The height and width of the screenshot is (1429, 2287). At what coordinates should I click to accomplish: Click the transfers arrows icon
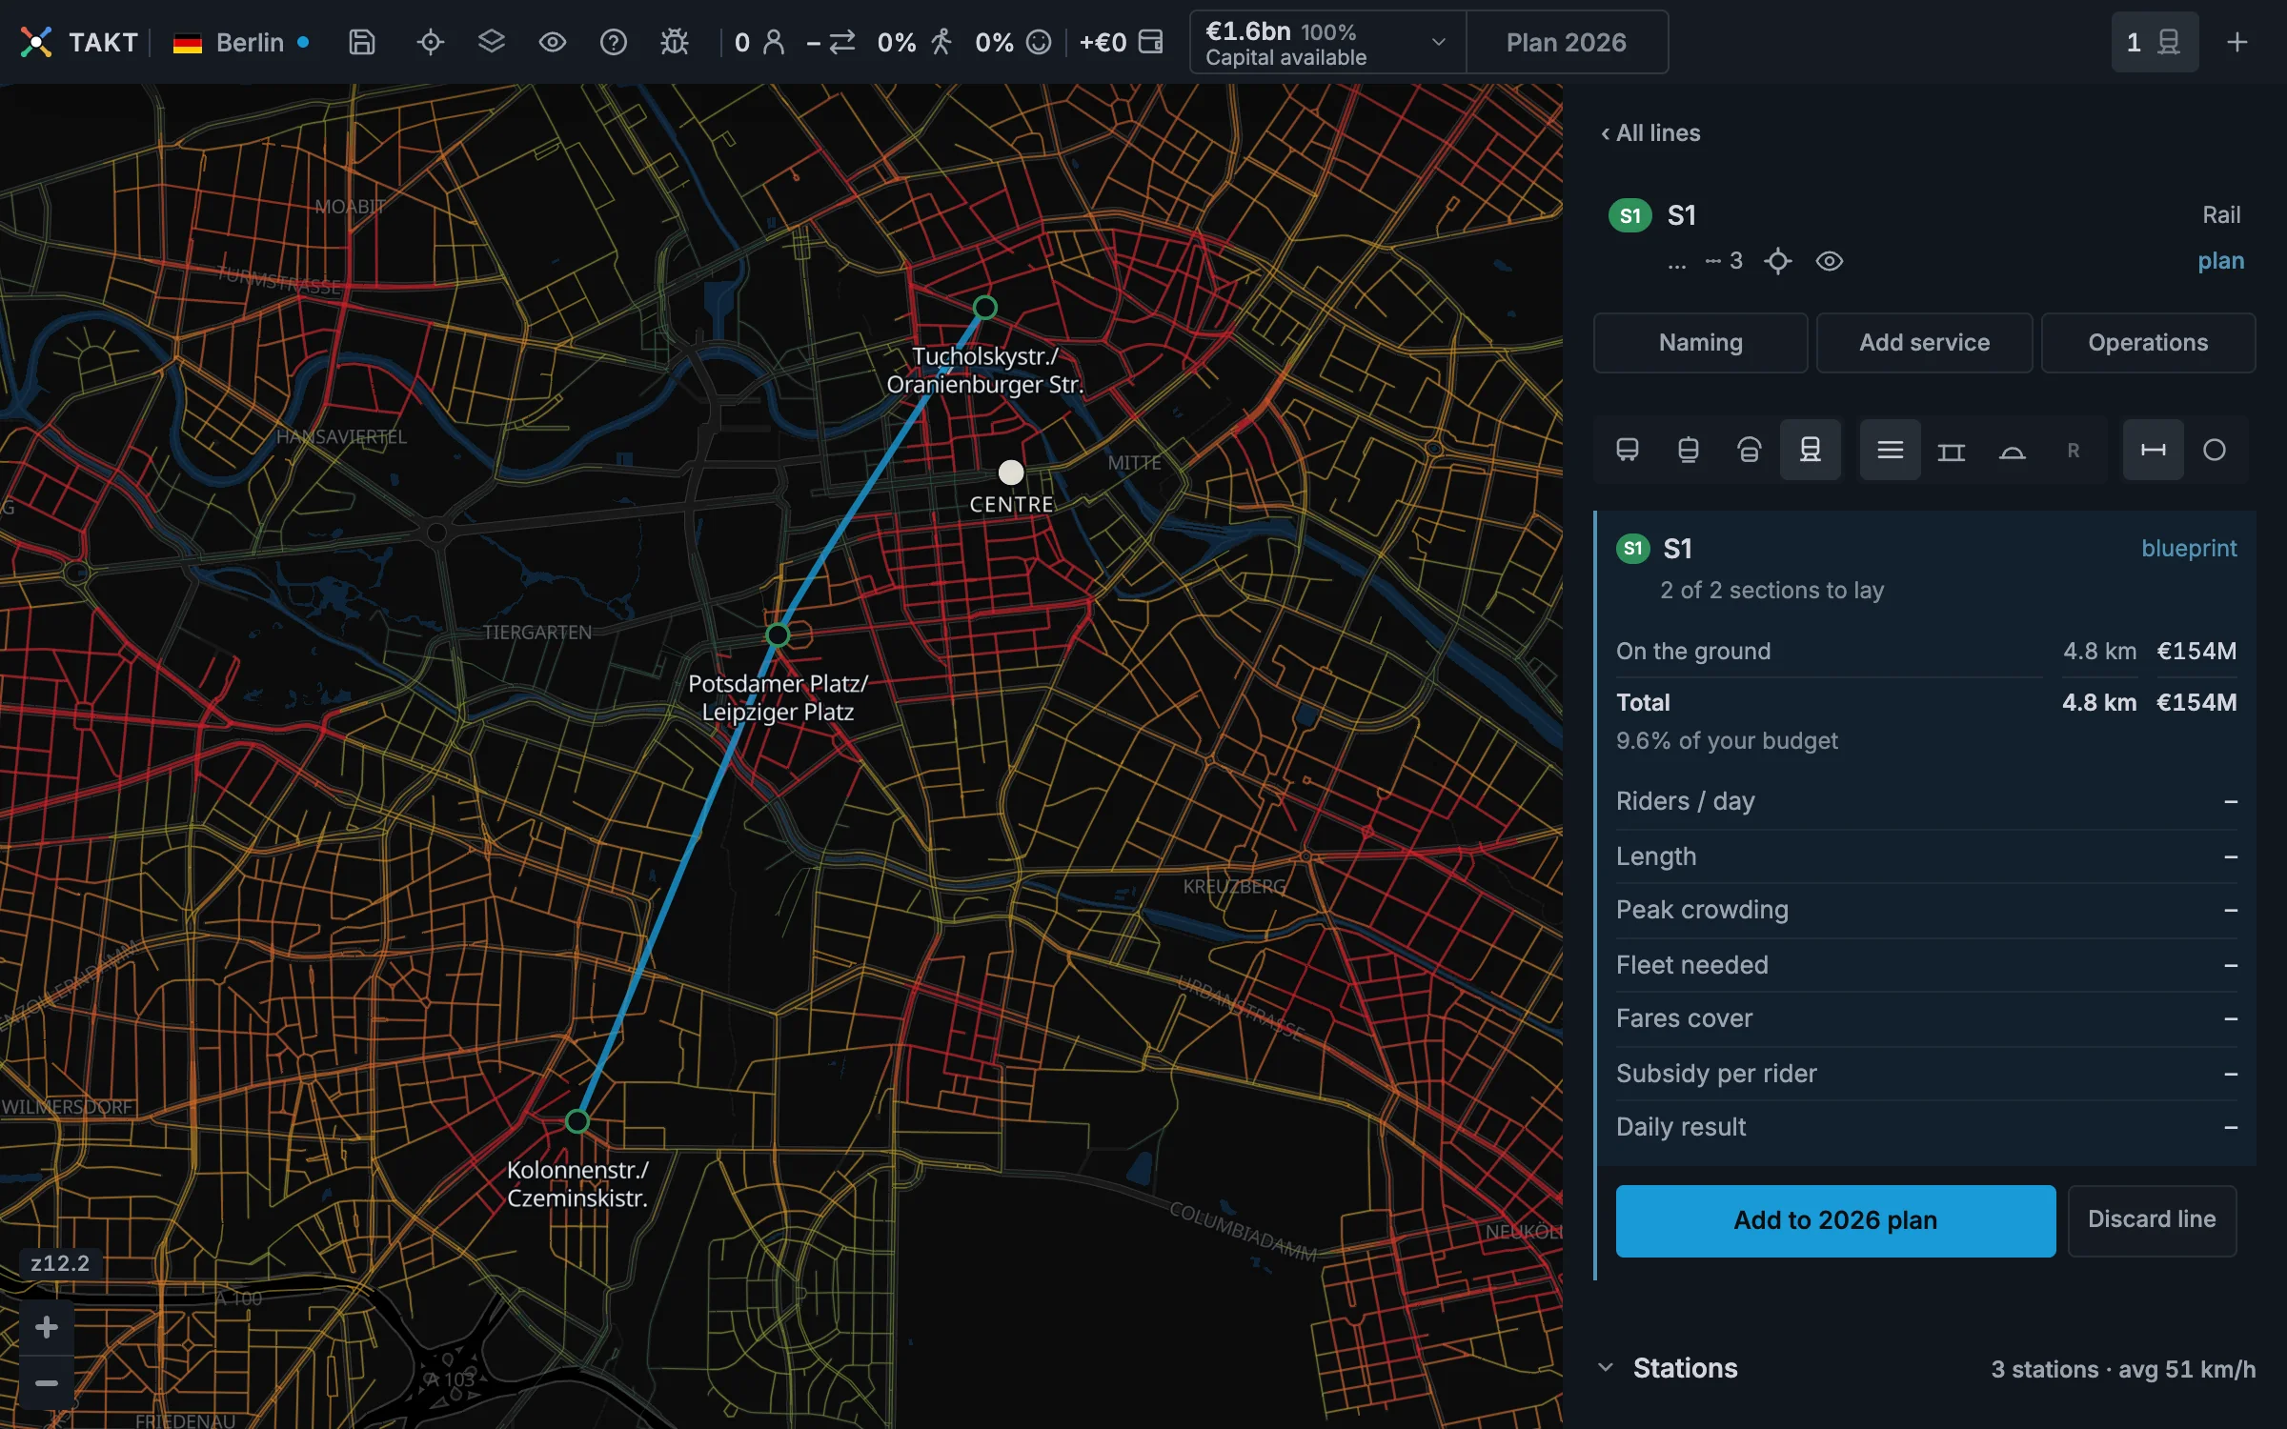tap(842, 42)
